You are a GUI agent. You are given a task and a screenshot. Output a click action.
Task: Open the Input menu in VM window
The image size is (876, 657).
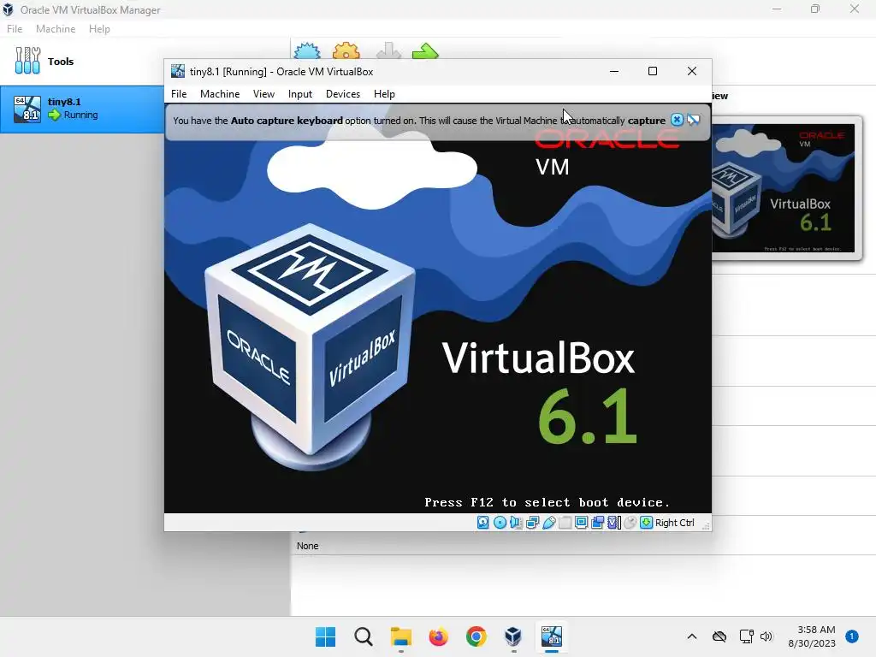(300, 94)
